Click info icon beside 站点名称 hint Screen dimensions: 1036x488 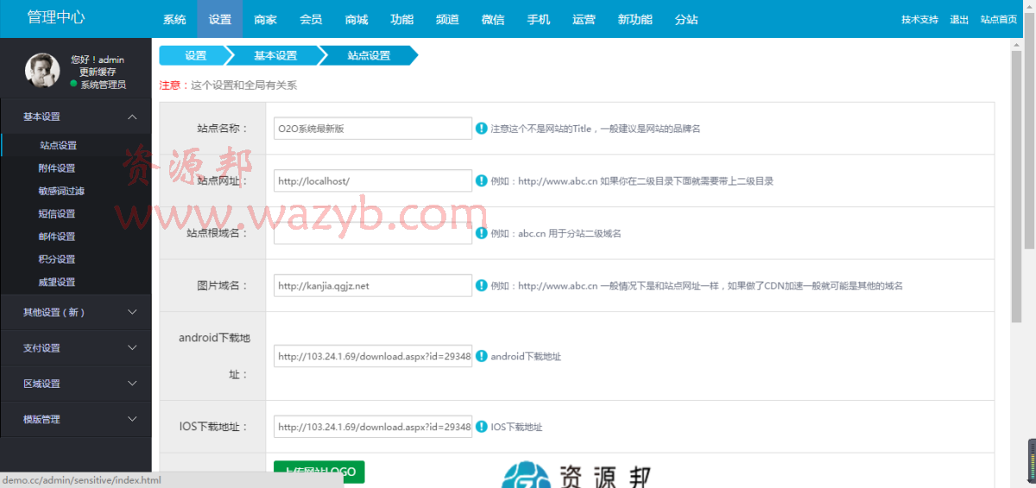click(481, 128)
